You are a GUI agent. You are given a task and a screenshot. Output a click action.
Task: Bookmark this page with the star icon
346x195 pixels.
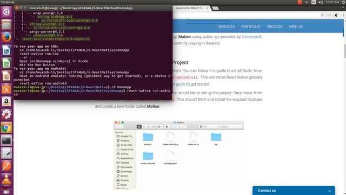click(322, 15)
